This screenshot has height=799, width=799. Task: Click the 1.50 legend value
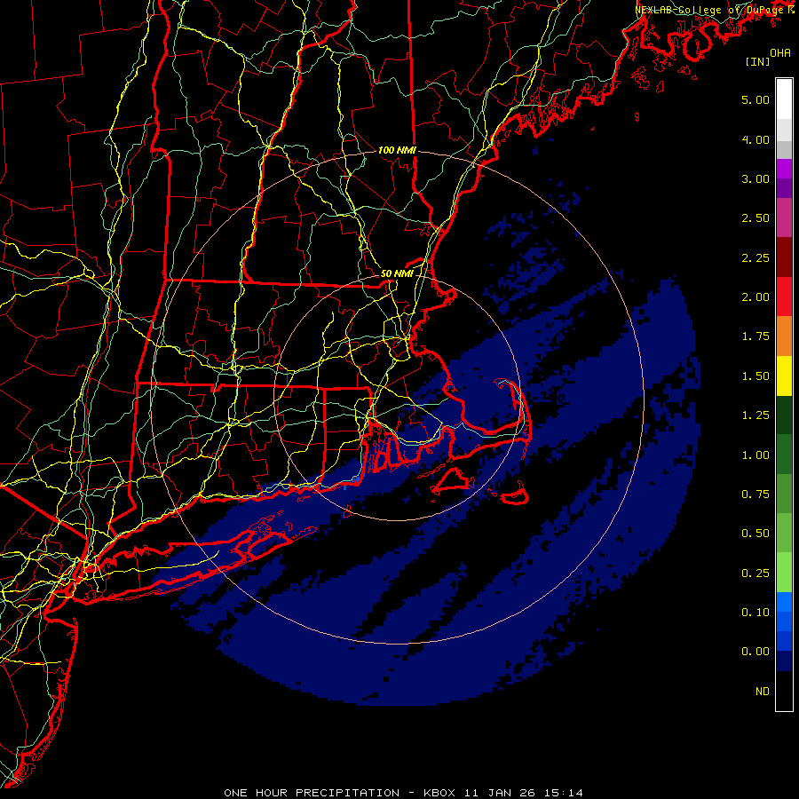click(x=755, y=376)
